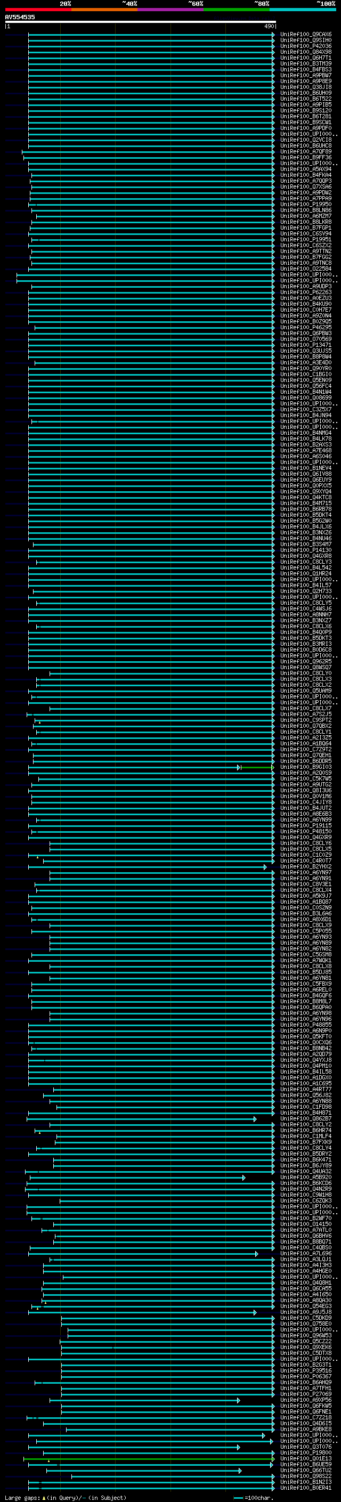
Task: Click the =100char. scale legend
Action: [254, 1498]
